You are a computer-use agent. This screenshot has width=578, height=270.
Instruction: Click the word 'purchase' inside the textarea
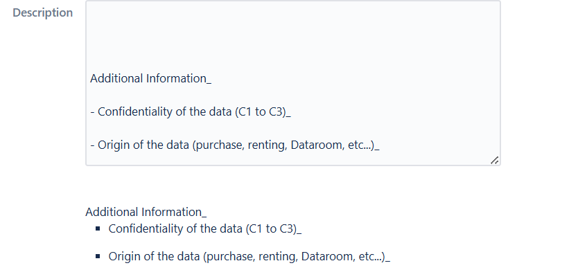pos(218,145)
